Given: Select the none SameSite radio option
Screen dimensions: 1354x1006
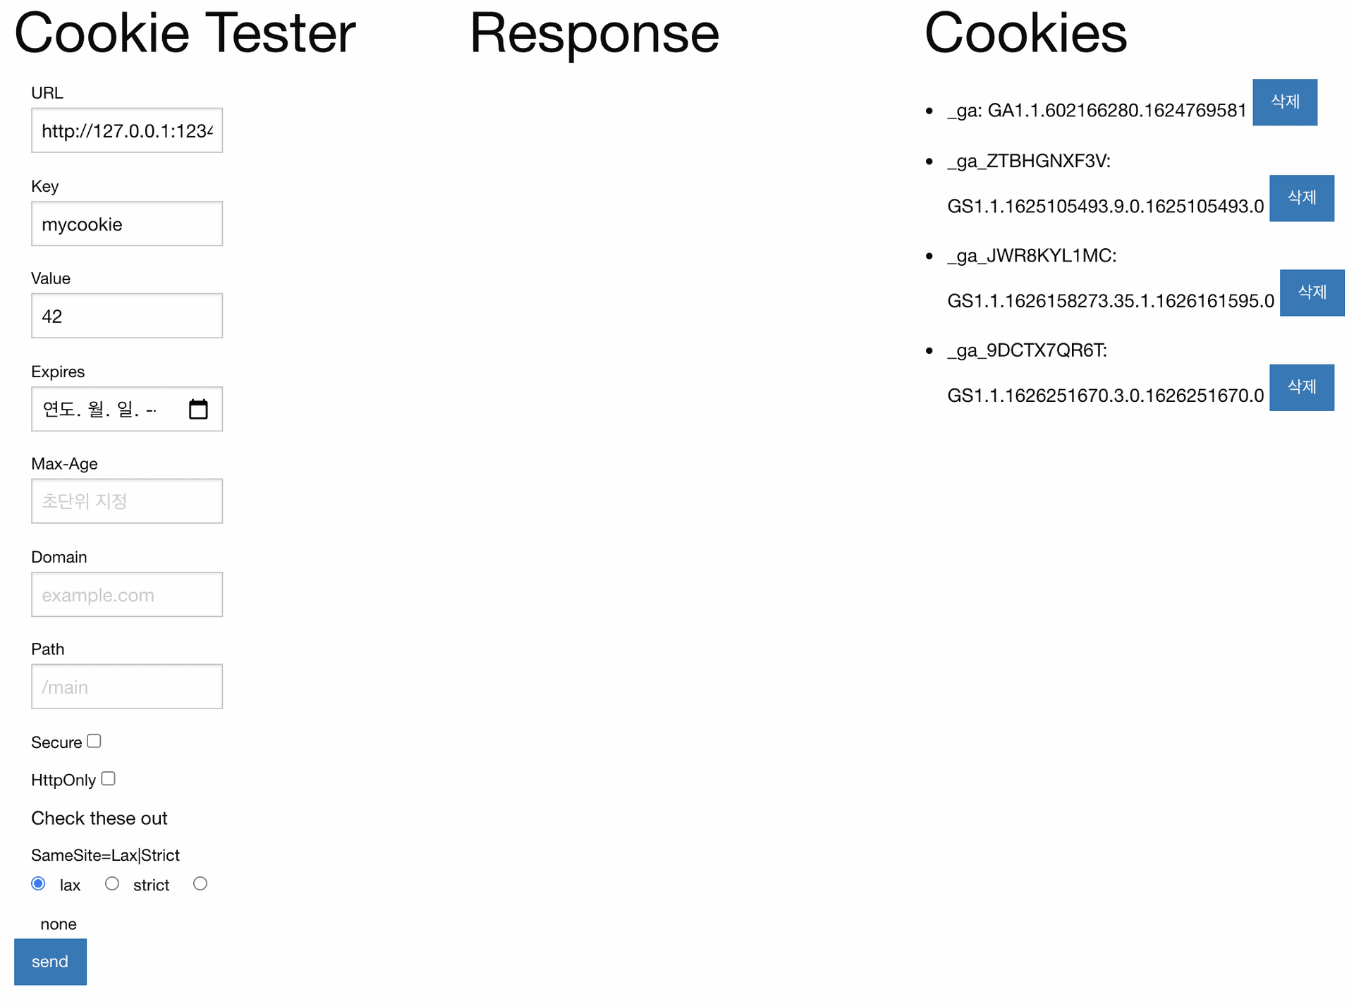Looking at the screenshot, I should click(x=200, y=883).
